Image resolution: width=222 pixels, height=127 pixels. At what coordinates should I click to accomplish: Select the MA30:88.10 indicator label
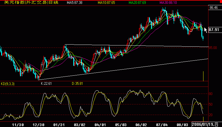168,3
